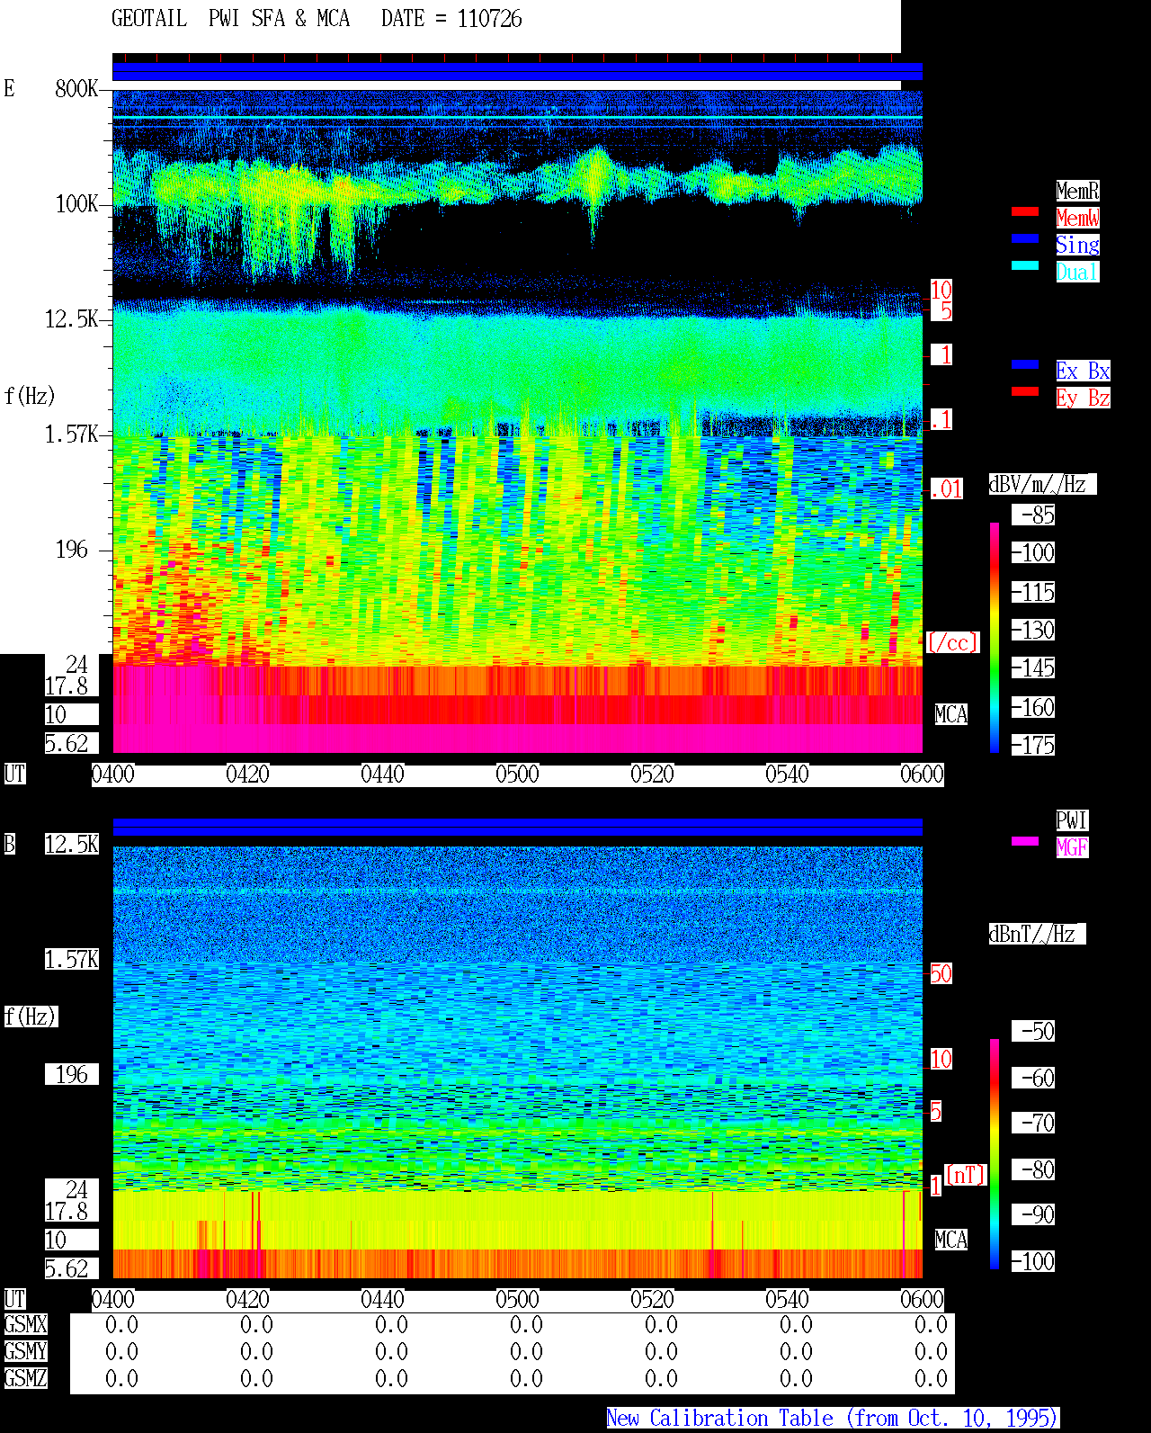Click the 196 label on the B panel
The image size is (1151, 1433).
tap(72, 1074)
